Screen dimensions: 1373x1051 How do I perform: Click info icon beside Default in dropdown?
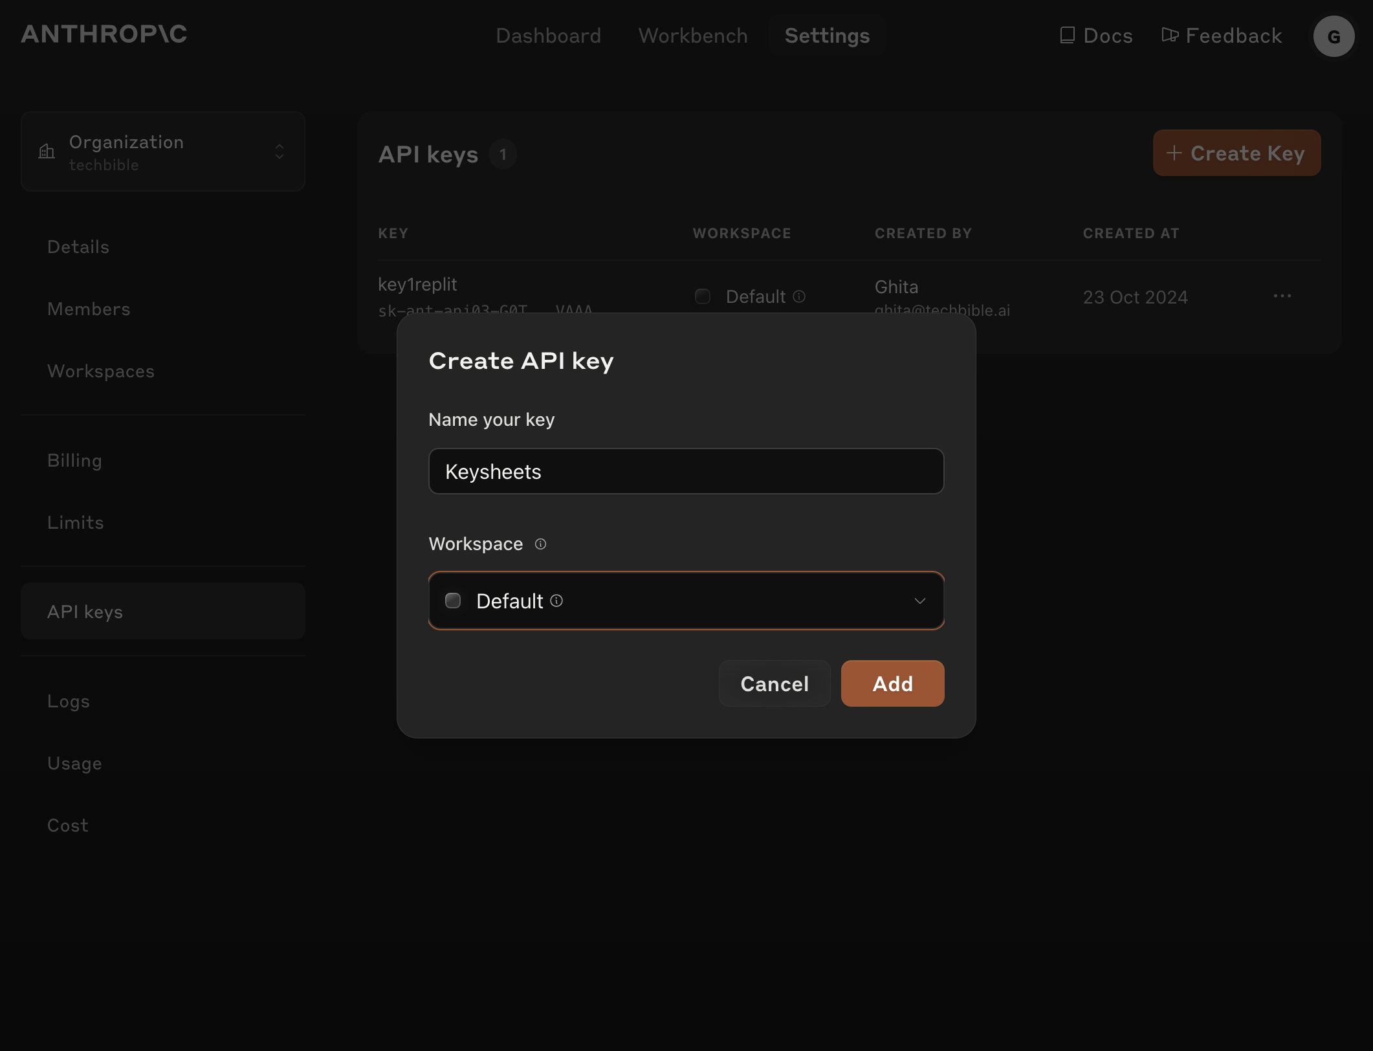click(x=556, y=601)
